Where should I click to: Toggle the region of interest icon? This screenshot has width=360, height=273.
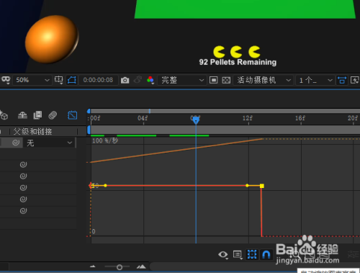(x=213, y=80)
